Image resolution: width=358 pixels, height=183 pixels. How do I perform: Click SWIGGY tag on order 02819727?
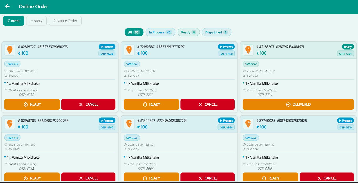(x=13, y=64)
